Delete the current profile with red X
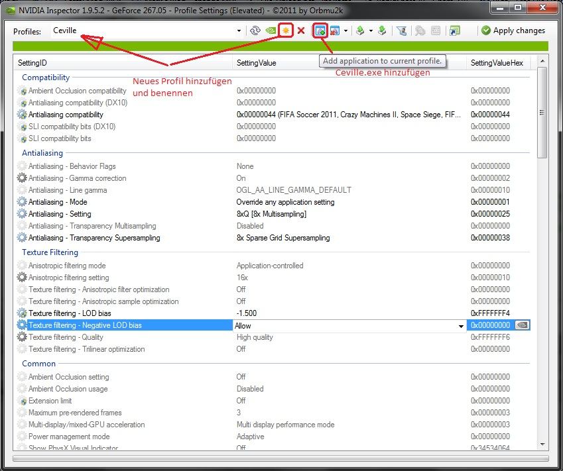Viewport: 563px width, 471px height. (301, 31)
